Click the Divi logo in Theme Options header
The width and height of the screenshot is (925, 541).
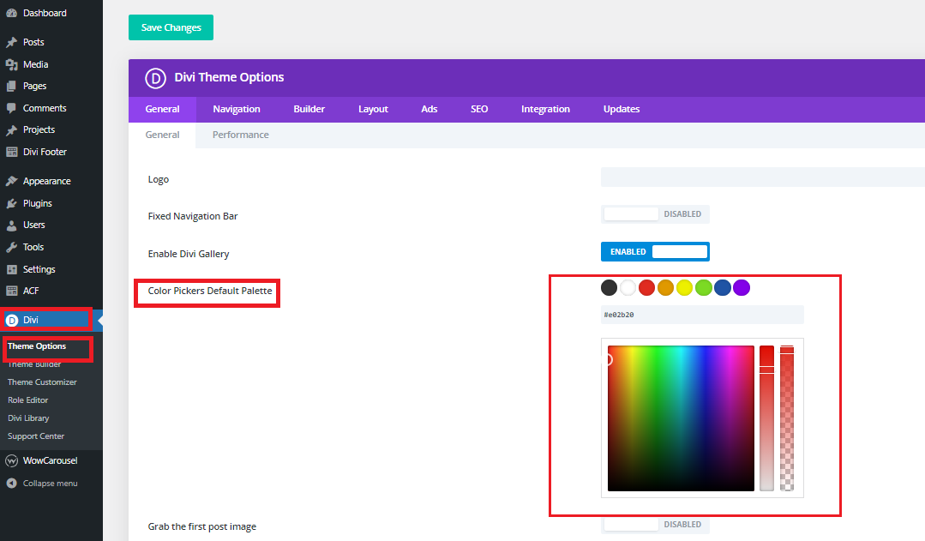pyautogui.click(x=156, y=78)
